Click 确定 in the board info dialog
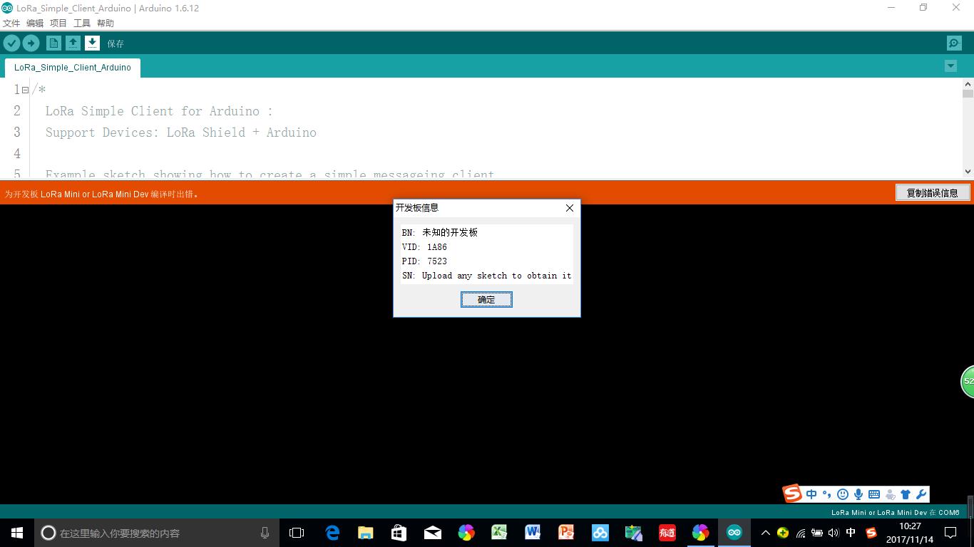The height and width of the screenshot is (547, 974). [x=486, y=300]
